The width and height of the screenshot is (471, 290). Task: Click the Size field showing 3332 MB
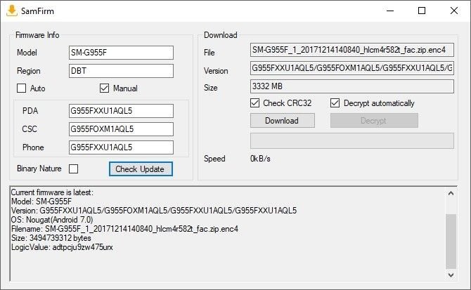coord(352,86)
